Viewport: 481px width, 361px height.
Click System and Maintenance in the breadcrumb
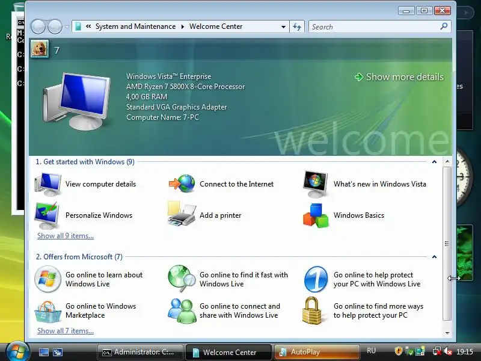[x=136, y=26]
